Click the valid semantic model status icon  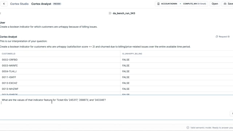pos(188,128)
